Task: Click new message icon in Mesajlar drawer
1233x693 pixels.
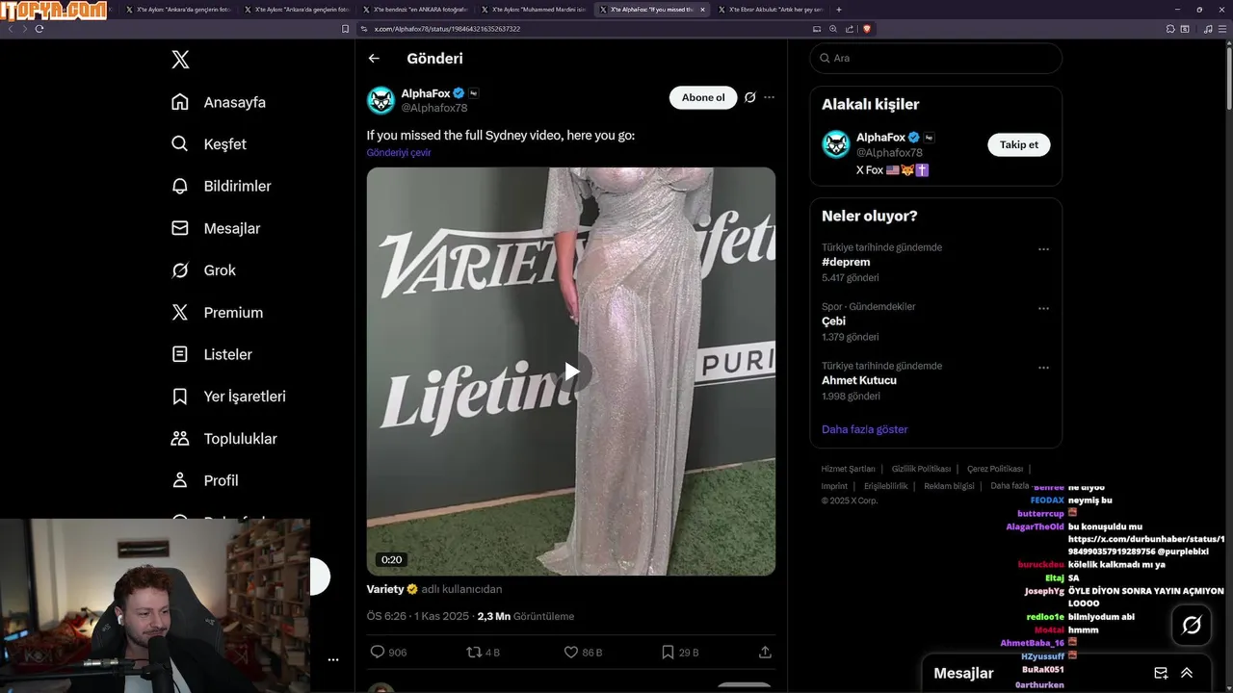Action: (1161, 673)
